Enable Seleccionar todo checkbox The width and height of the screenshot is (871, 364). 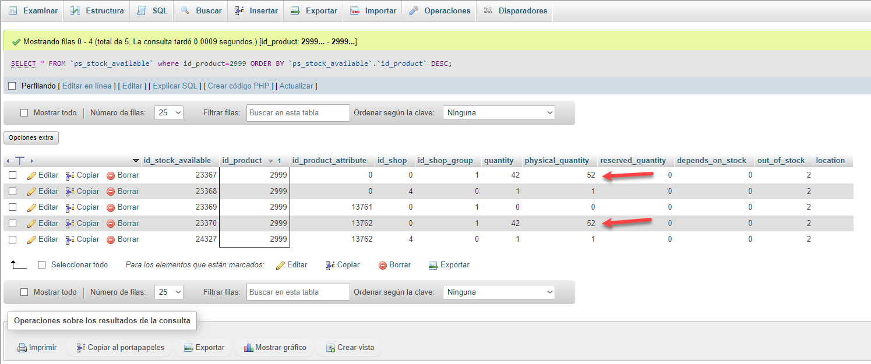41,265
